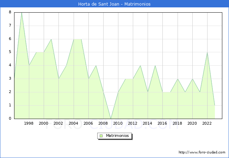This screenshot has width=229, height=158.
Task: Click the 5 value on y-axis
Action: tap(10, 52)
